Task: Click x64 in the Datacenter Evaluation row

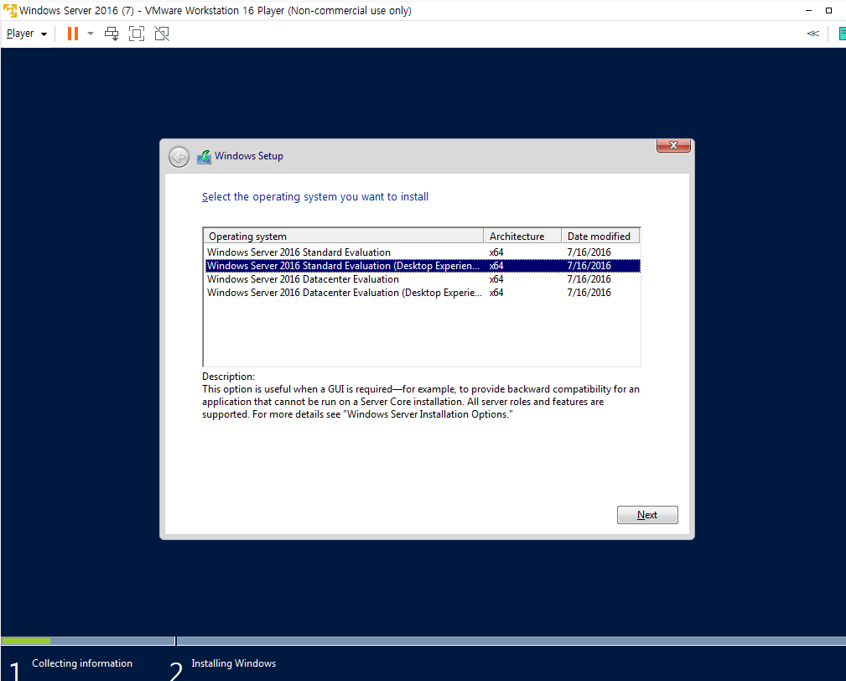Action: tap(496, 279)
